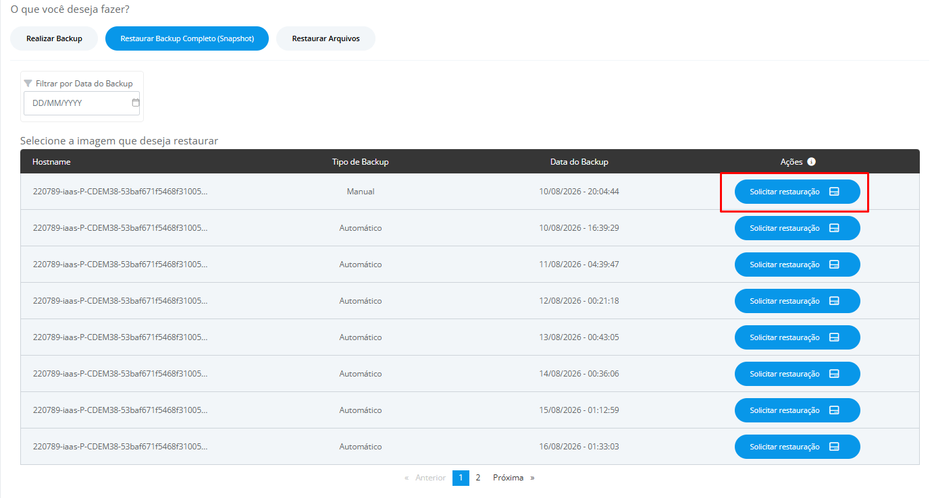Click the date 10/08/2026 - 16:39:29
Screen dimensions: 934x498
coord(579,228)
